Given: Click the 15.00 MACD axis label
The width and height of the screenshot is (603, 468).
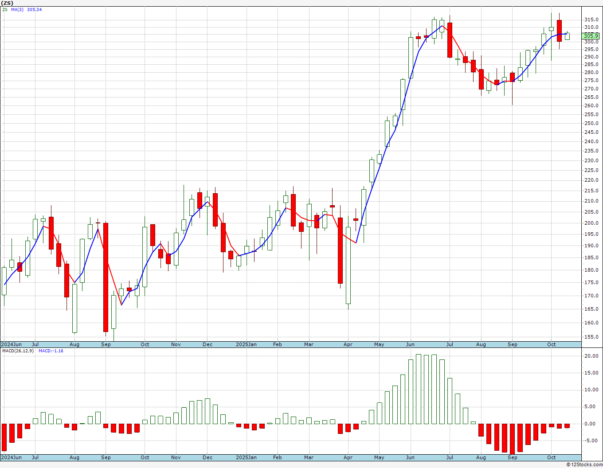Looking at the screenshot, I should (591, 373).
